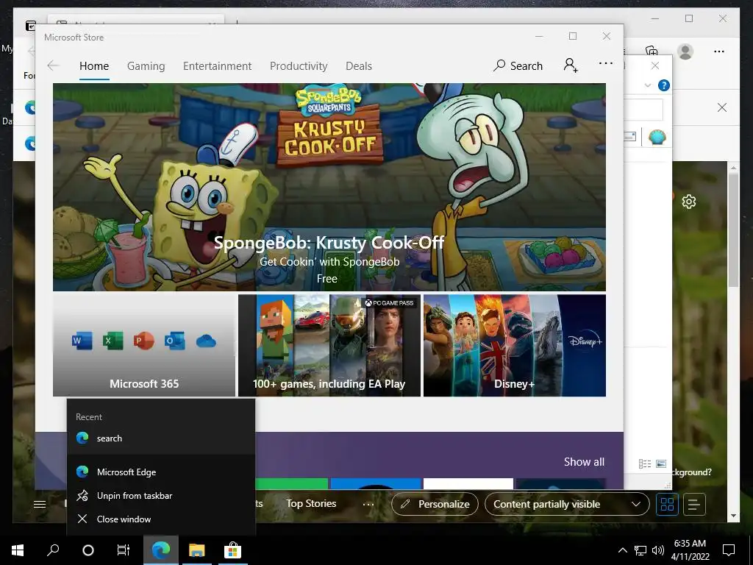Screen dimensions: 753x565
Task: Open the notification action center
Action: pos(729,550)
